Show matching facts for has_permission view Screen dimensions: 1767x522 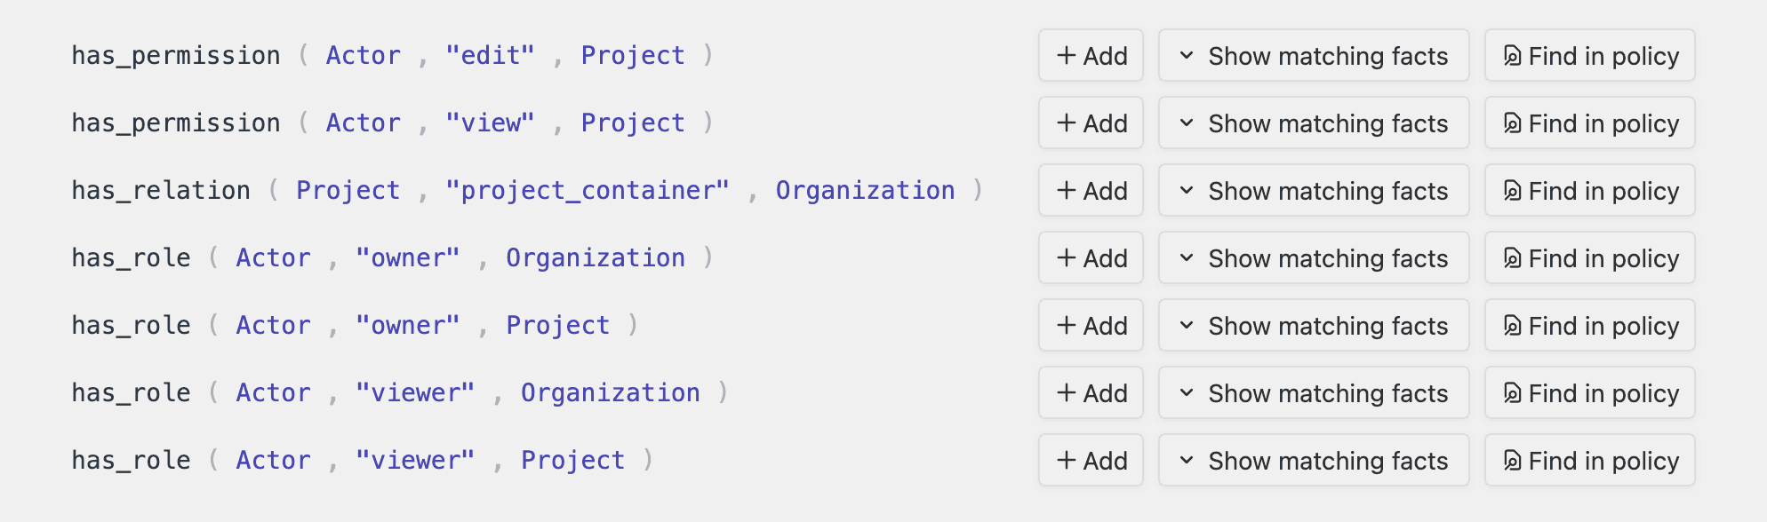point(1314,123)
